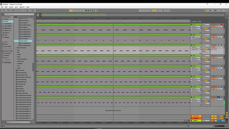
Task: Click the tempo value field
Action: coord(13,10)
